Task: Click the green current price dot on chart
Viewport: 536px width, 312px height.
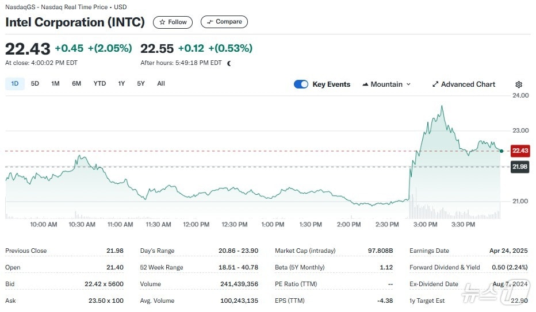Action: (x=501, y=151)
